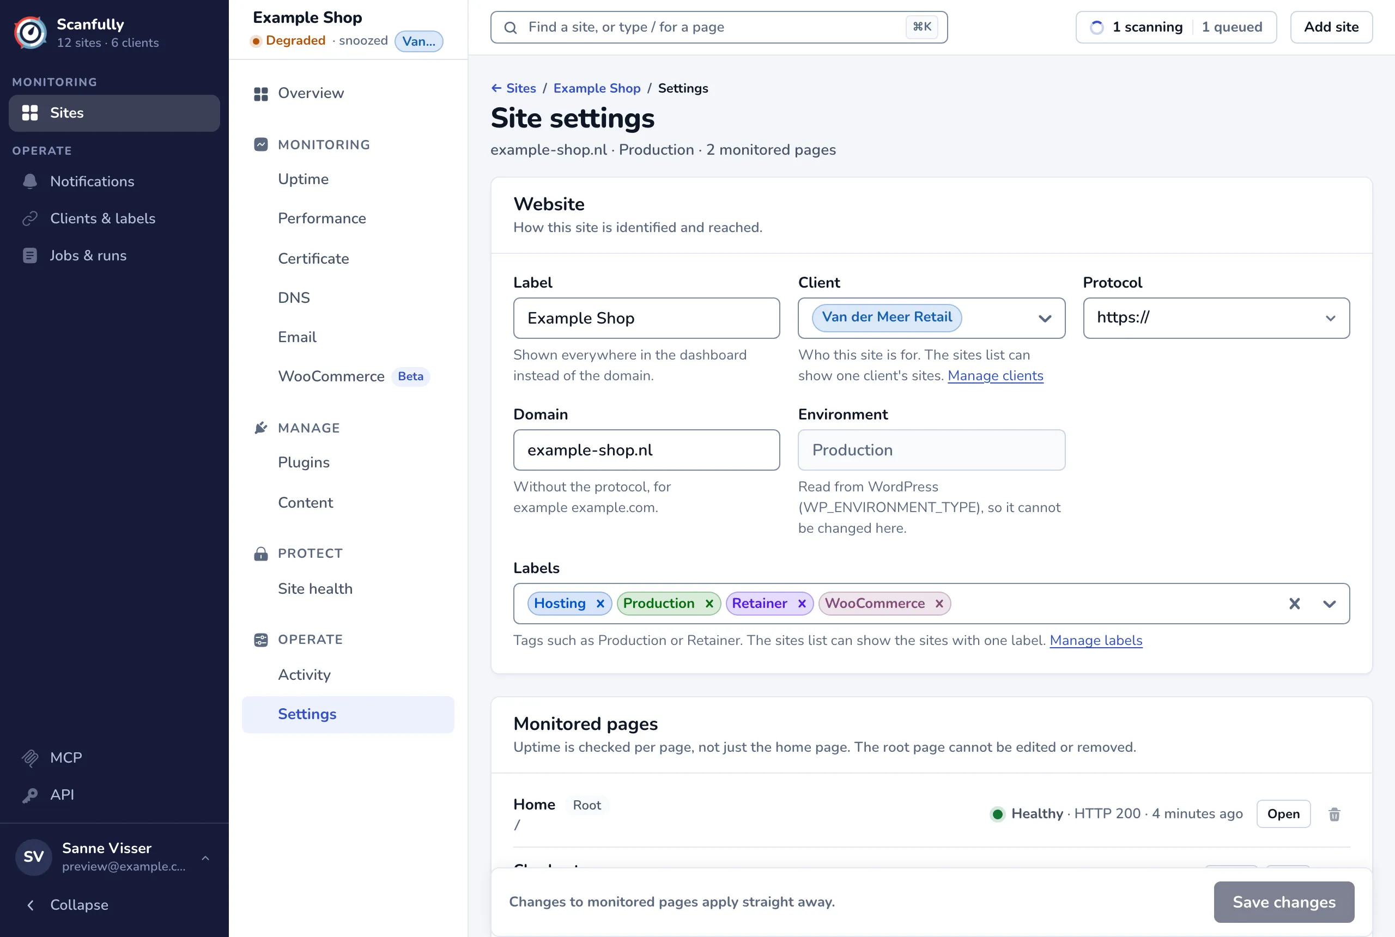This screenshot has width=1395, height=937.
Task: Open the site Overview
Action: 348,93
